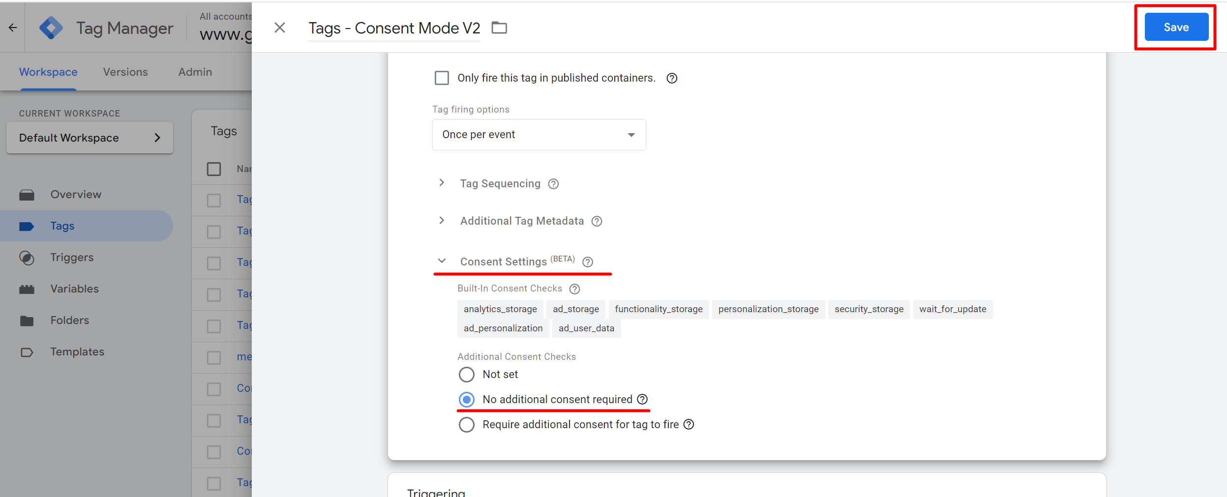Open help for published containers option

coord(672,79)
